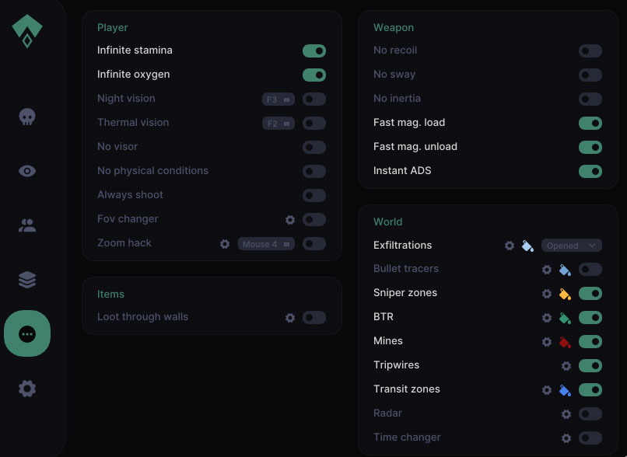627x457 pixels.
Task: Disable the Infinite stamina toggle
Action: (x=314, y=51)
